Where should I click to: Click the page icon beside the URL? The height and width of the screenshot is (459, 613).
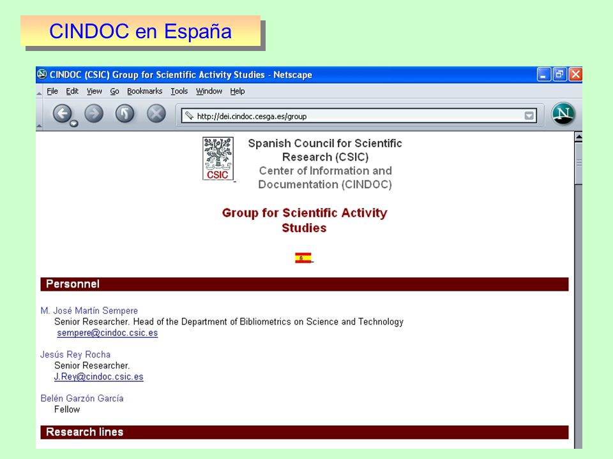[x=189, y=115]
